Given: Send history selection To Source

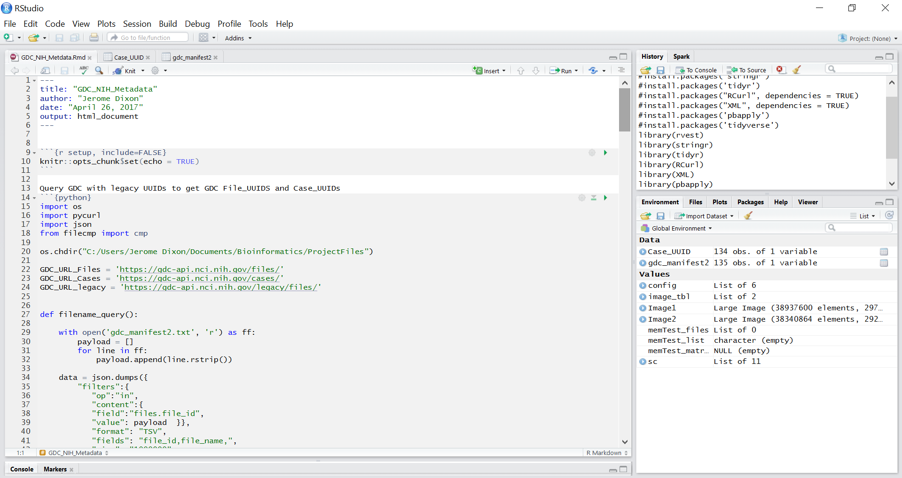Looking at the screenshot, I should (x=746, y=70).
